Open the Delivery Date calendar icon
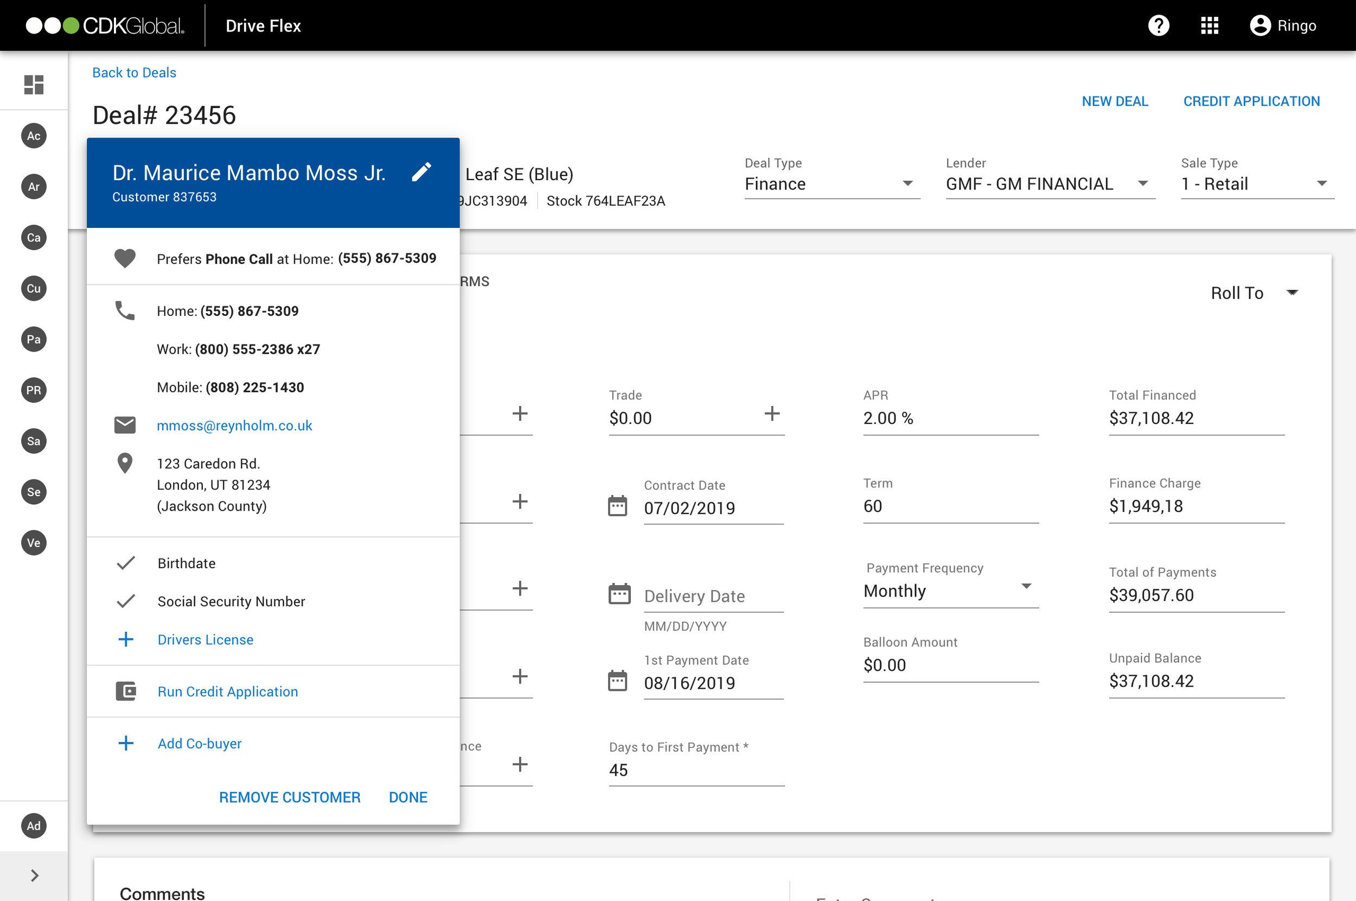 (x=619, y=594)
